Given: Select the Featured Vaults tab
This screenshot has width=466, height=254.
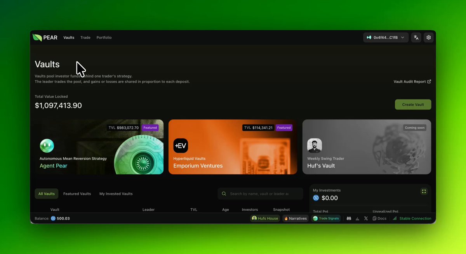Looking at the screenshot, I should (x=77, y=194).
